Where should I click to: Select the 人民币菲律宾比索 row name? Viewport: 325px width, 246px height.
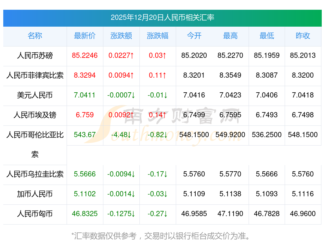point(35,75)
